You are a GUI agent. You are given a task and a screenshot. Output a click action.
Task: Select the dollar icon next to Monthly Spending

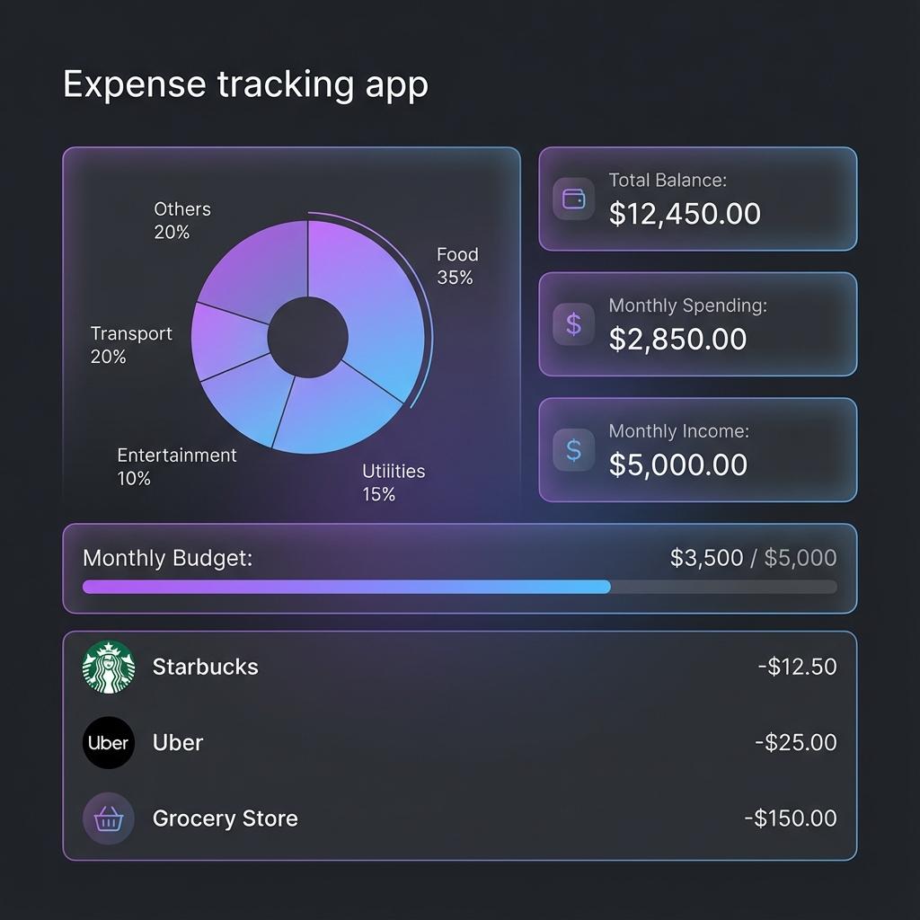(x=574, y=324)
